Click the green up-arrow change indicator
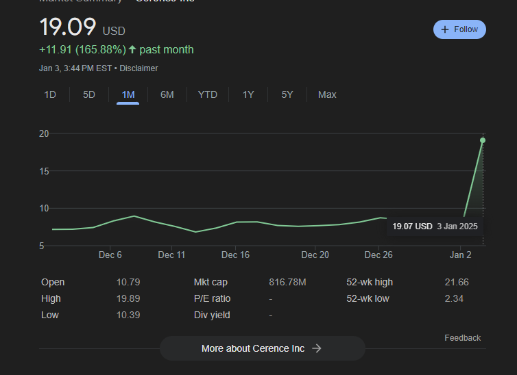The image size is (517, 375). point(132,50)
